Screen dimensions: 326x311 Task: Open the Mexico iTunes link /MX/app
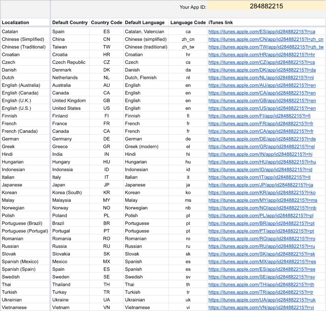262,262
